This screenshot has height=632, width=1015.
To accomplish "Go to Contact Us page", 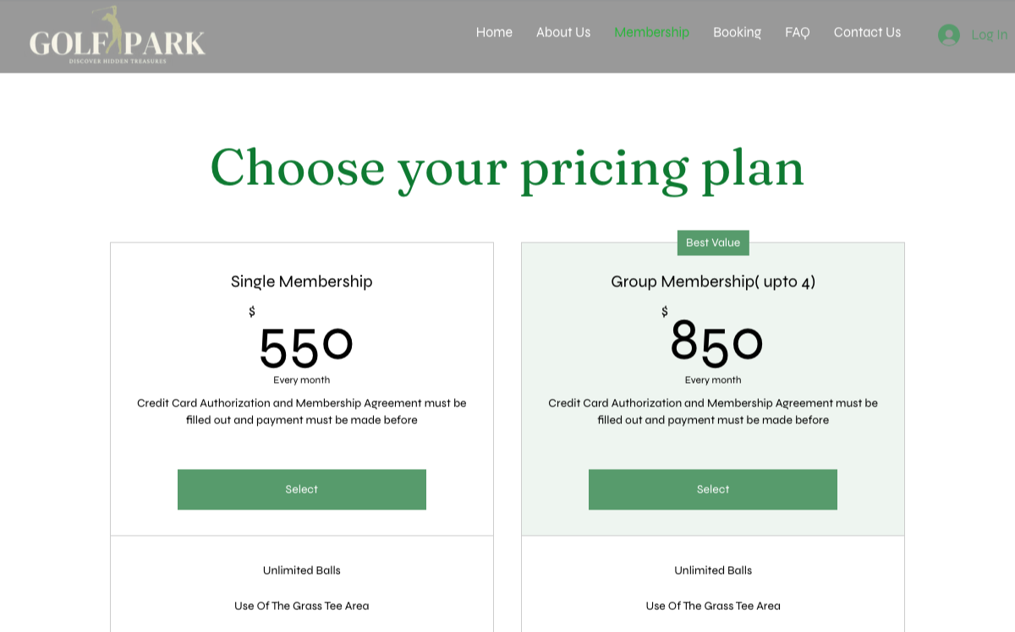I will tap(867, 32).
